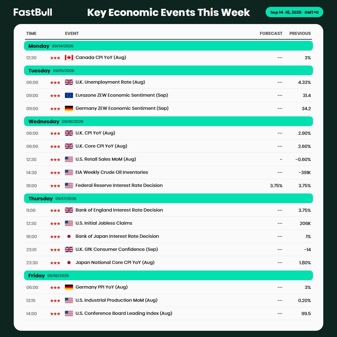Click the German flag next to ZEW Economic Sentiment

[69, 108]
